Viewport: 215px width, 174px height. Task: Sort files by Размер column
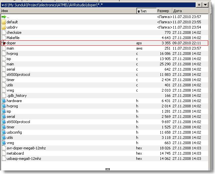164,11
